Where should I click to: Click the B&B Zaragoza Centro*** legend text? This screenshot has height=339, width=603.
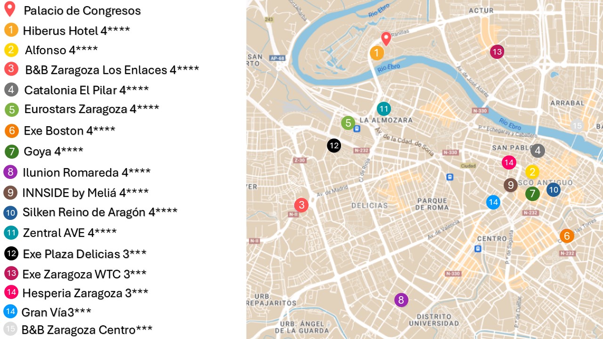coord(87,330)
